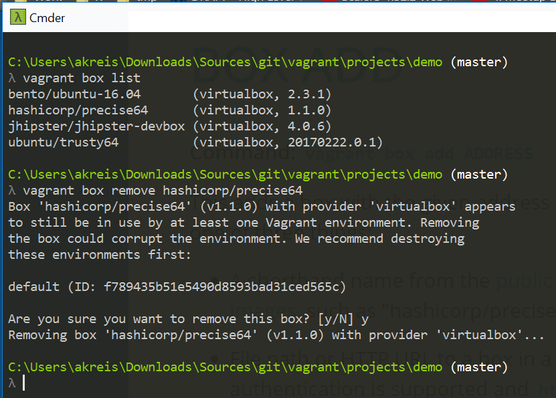
Task: Click the lambda symbol on the last prompt
Action: (x=12, y=383)
